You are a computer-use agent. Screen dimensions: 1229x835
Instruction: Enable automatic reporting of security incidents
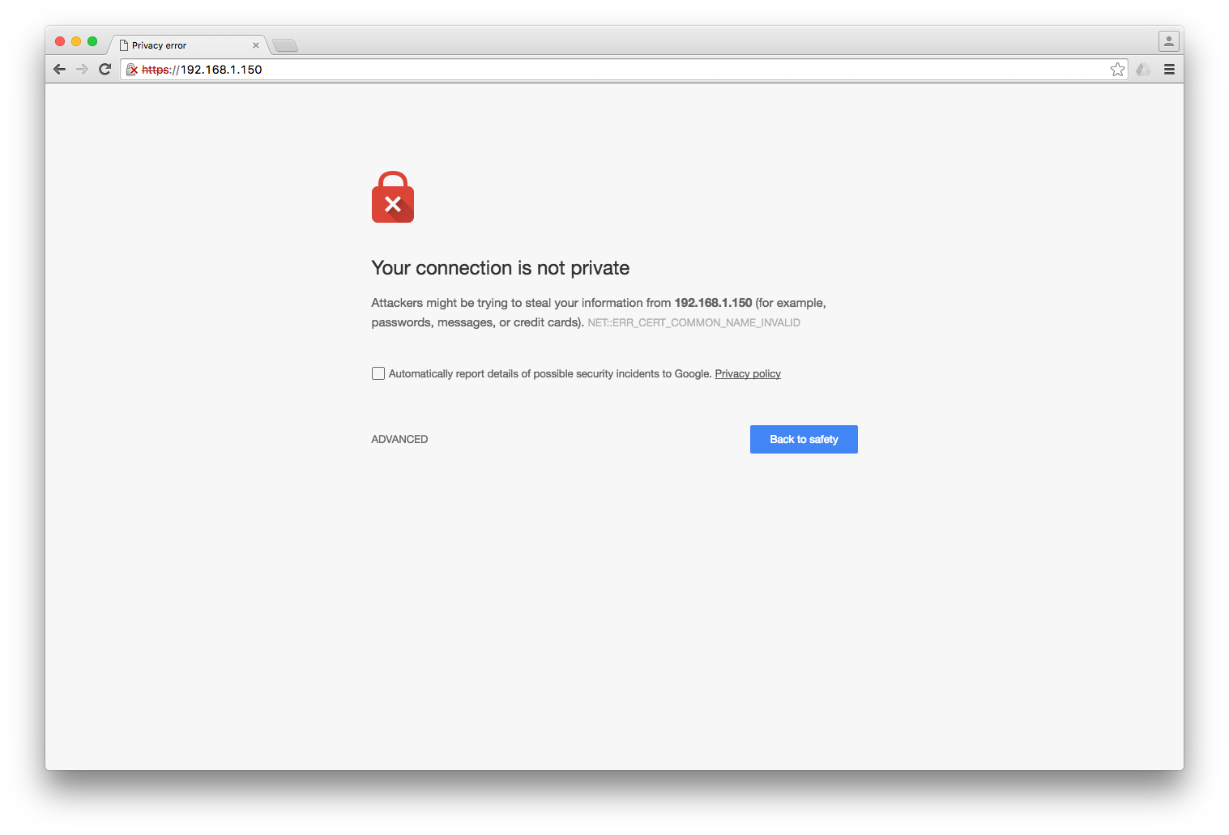tap(378, 373)
